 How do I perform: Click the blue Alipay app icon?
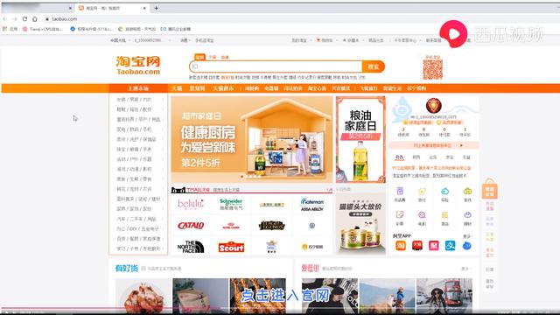pos(450,246)
